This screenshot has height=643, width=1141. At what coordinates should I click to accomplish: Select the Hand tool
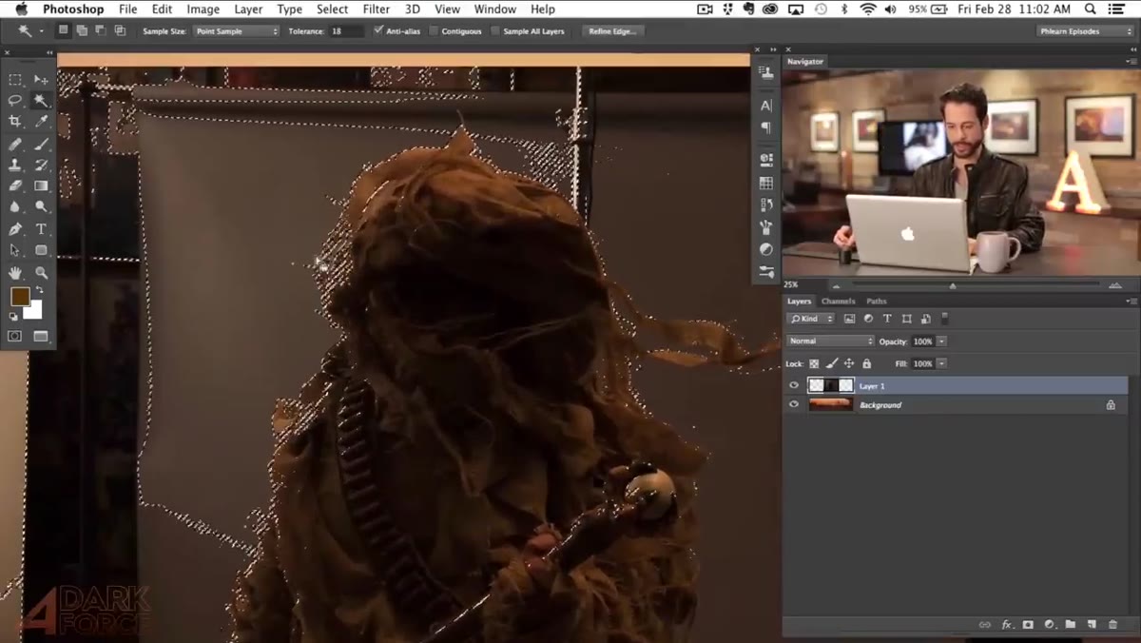pos(15,273)
